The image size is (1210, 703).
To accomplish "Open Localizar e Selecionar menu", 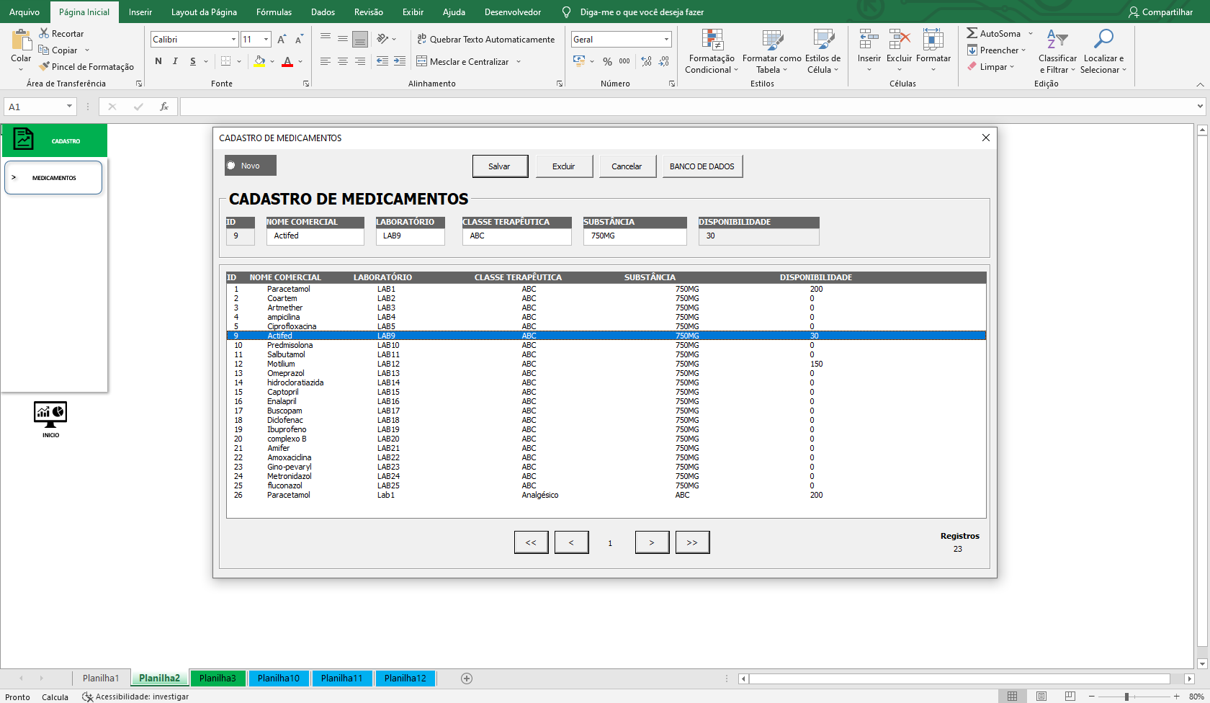I will 1103,51.
